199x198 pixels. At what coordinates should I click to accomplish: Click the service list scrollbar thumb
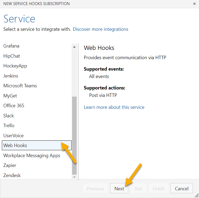point(74,135)
